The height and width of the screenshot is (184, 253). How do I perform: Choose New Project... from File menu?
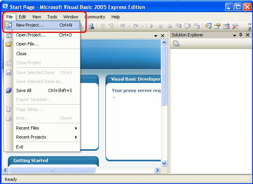tap(42, 25)
